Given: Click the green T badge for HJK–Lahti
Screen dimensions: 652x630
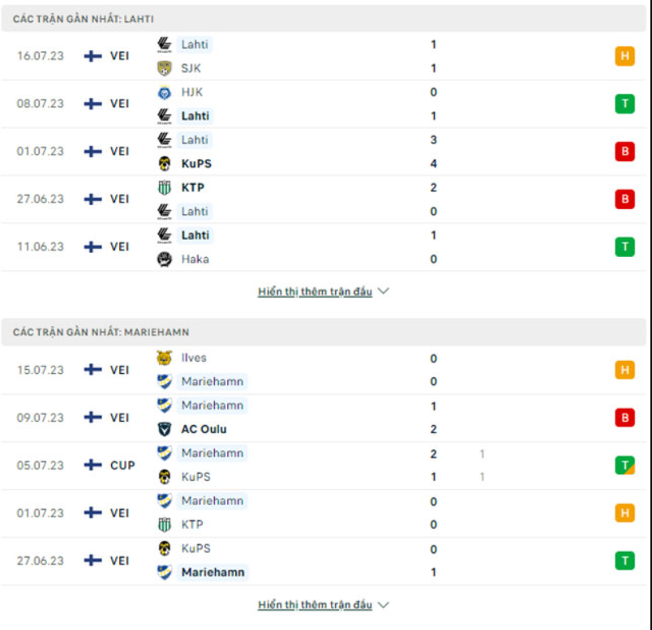Looking at the screenshot, I should click(624, 104).
